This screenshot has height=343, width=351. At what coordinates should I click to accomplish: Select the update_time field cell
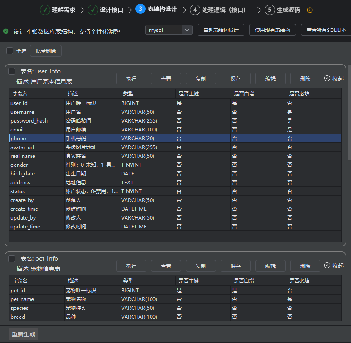pyautogui.click(x=37, y=227)
